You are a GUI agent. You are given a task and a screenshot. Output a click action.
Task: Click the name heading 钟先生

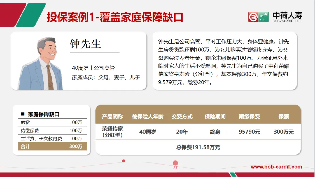(85, 43)
